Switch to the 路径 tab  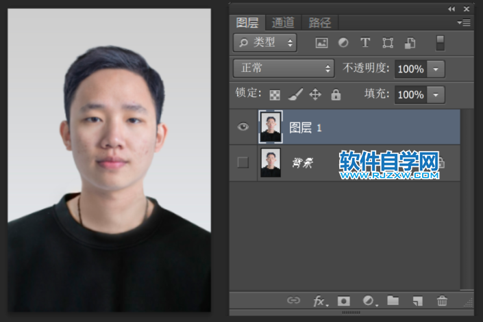320,23
